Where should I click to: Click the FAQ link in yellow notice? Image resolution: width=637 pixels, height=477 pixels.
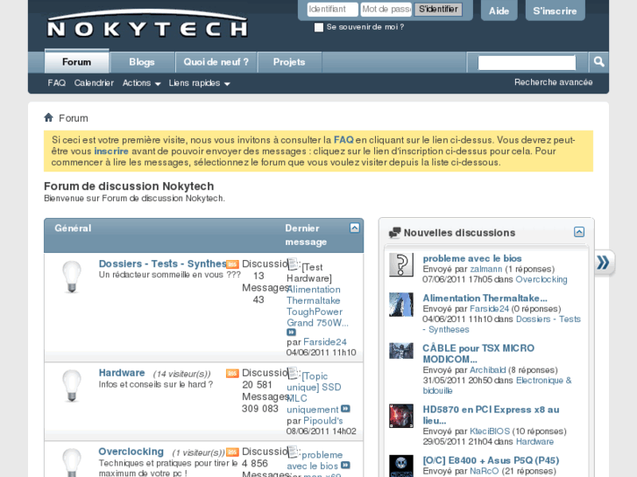(x=343, y=140)
